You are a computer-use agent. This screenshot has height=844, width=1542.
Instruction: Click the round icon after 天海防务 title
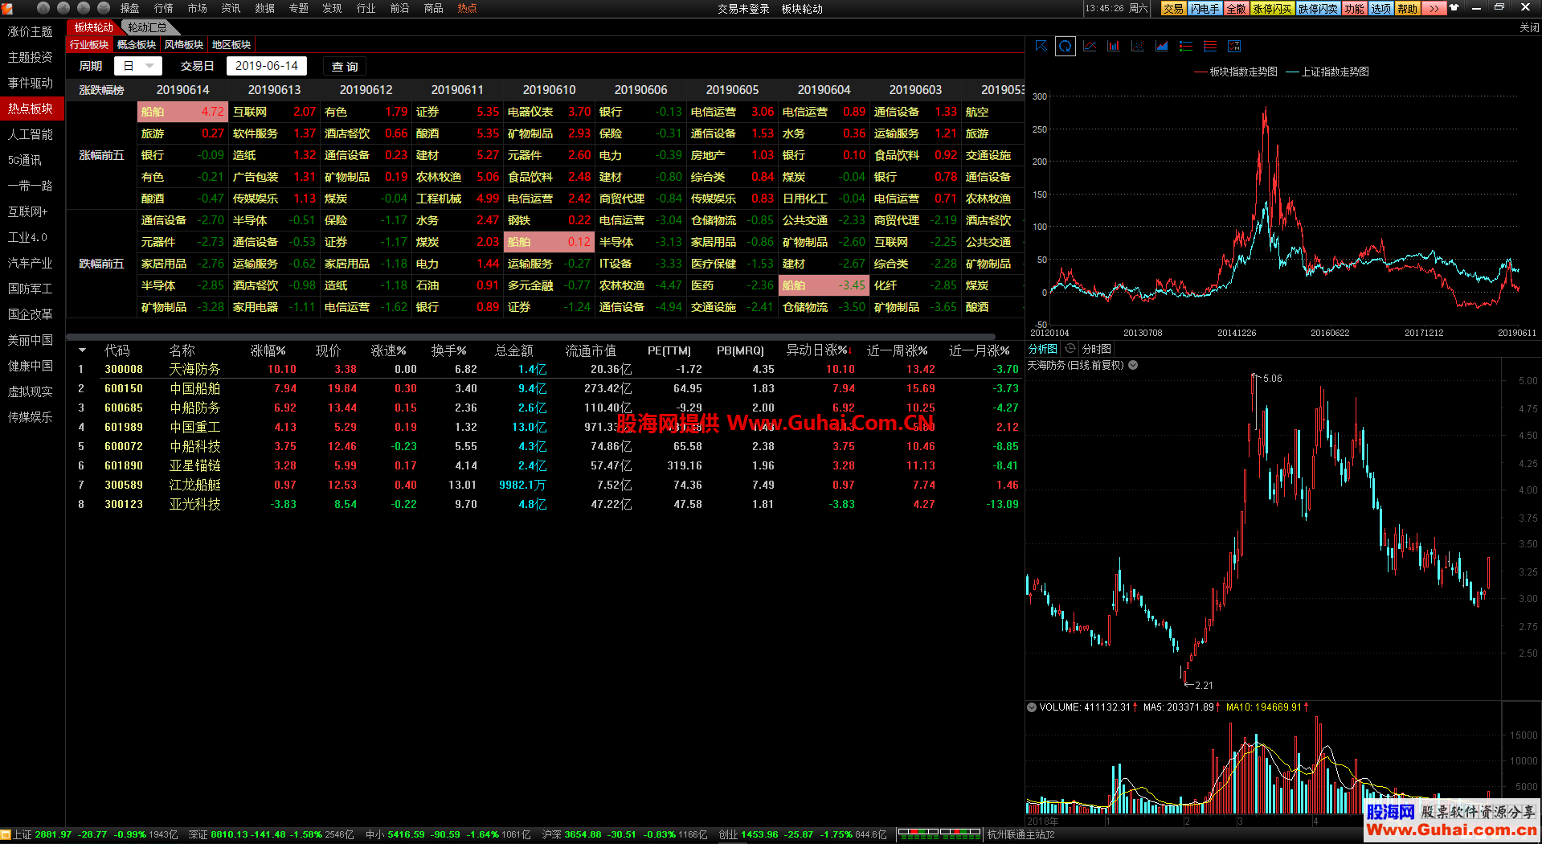pos(1133,365)
